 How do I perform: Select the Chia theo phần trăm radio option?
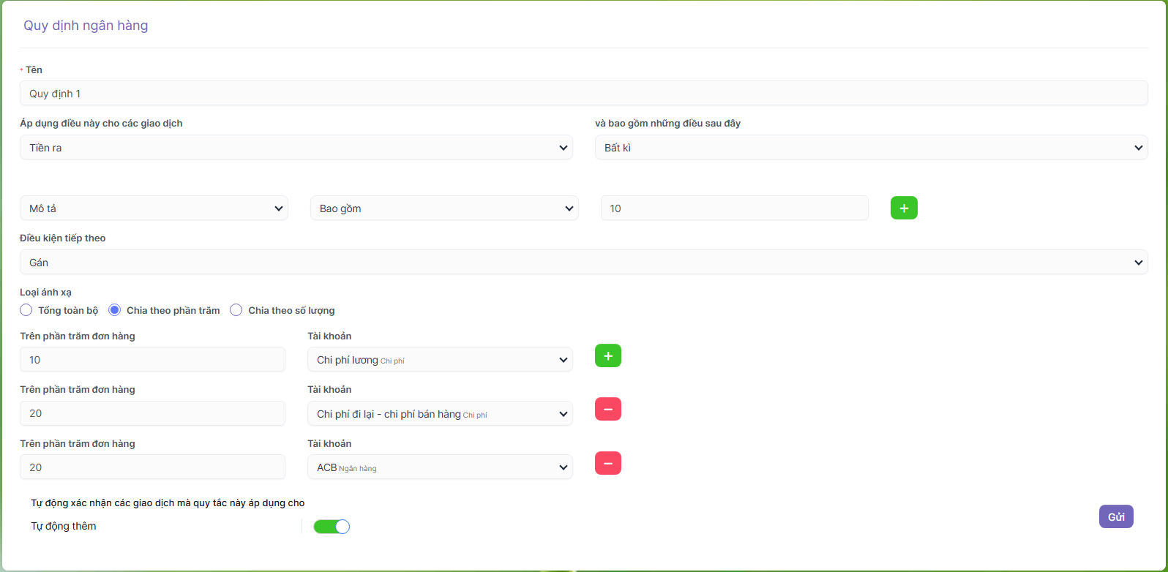(x=114, y=310)
